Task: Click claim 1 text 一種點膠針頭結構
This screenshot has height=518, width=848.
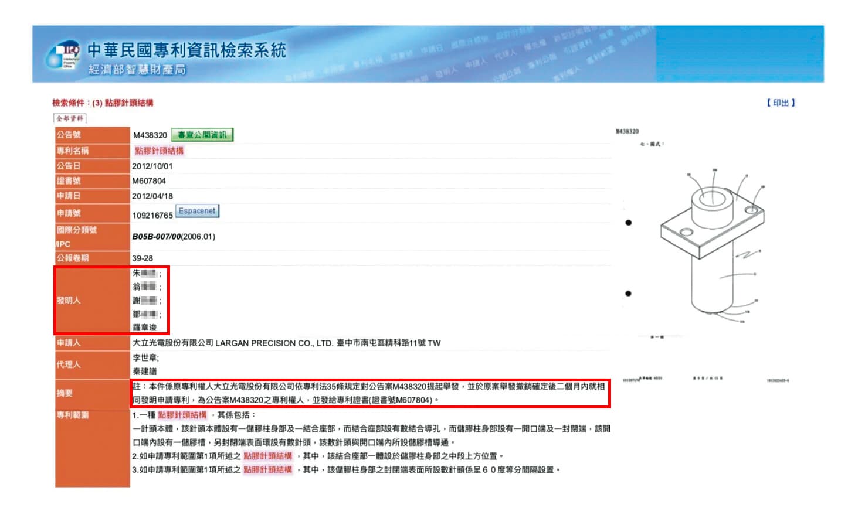Action: pyautogui.click(x=194, y=415)
